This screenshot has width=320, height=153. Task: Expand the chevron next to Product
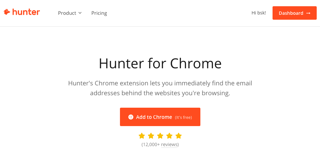pos(80,13)
